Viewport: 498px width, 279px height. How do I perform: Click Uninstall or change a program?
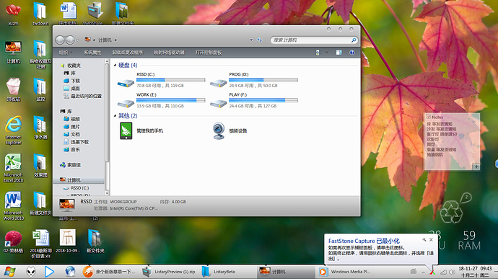point(128,53)
